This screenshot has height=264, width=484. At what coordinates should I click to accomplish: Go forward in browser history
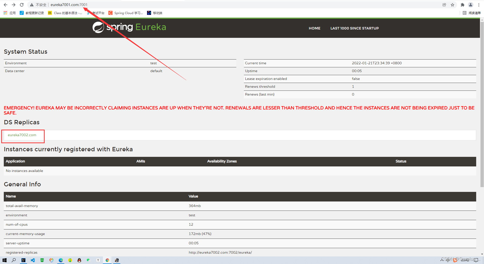click(x=14, y=5)
